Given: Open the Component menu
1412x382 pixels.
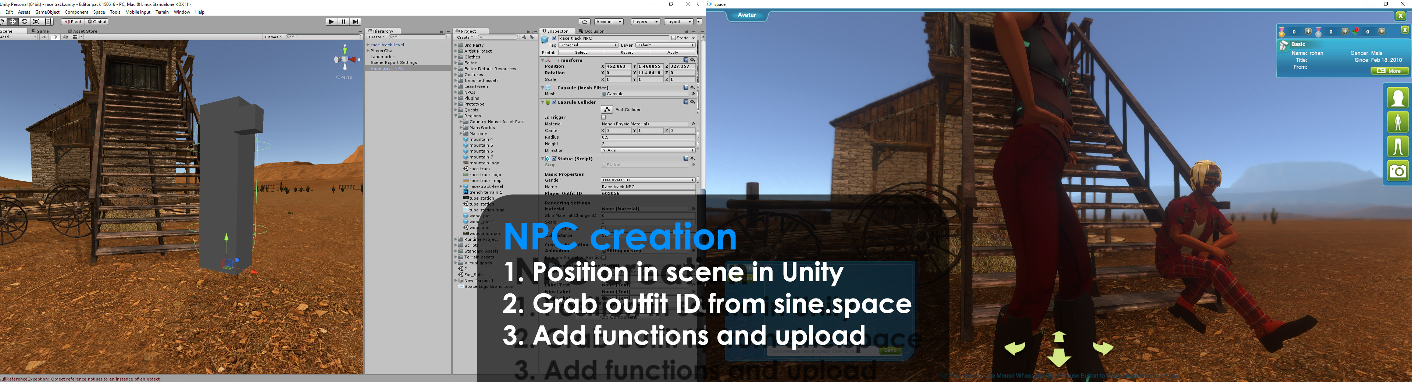Looking at the screenshot, I should 76,12.
